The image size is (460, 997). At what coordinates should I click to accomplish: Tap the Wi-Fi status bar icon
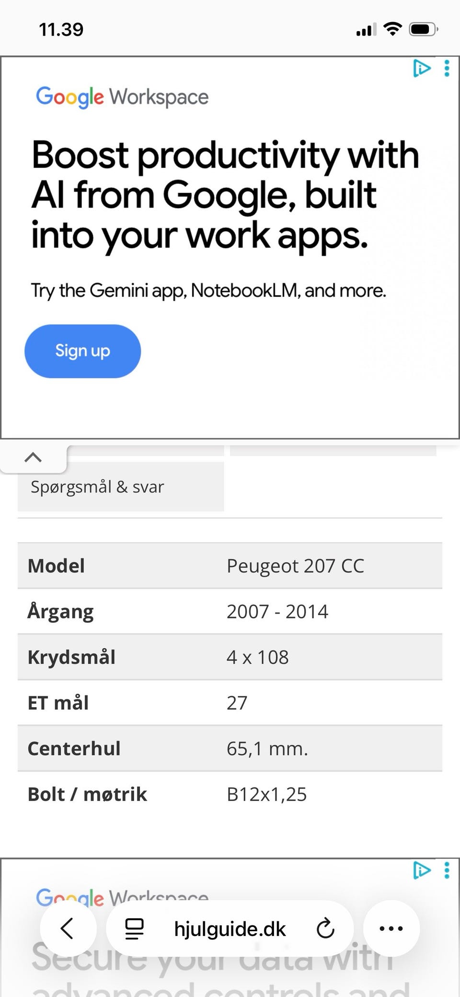click(393, 29)
